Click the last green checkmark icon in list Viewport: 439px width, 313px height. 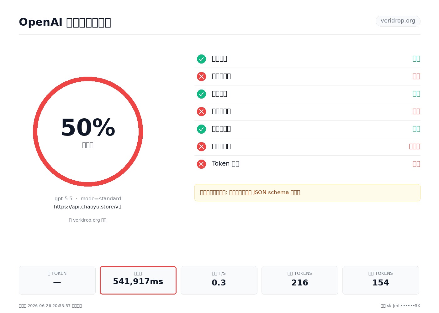(x=201, y=129)
